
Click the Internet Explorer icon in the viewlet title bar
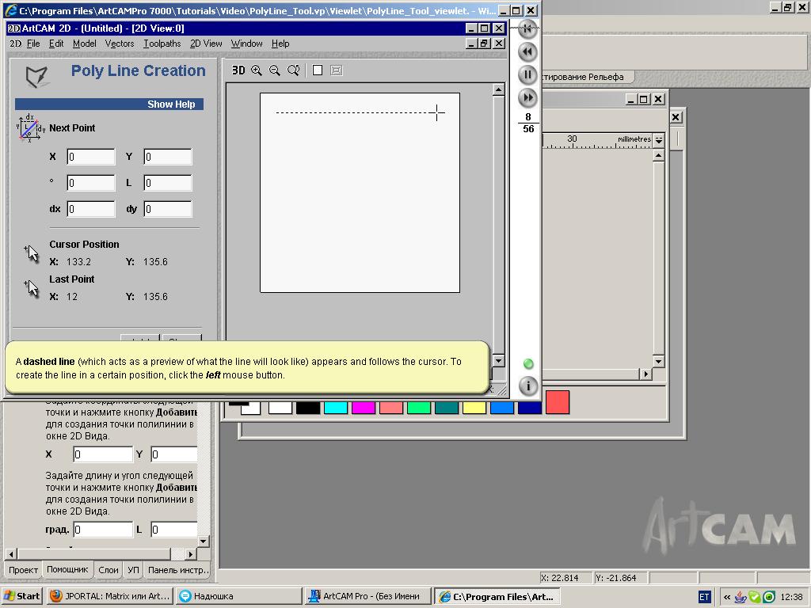[10, 10]
